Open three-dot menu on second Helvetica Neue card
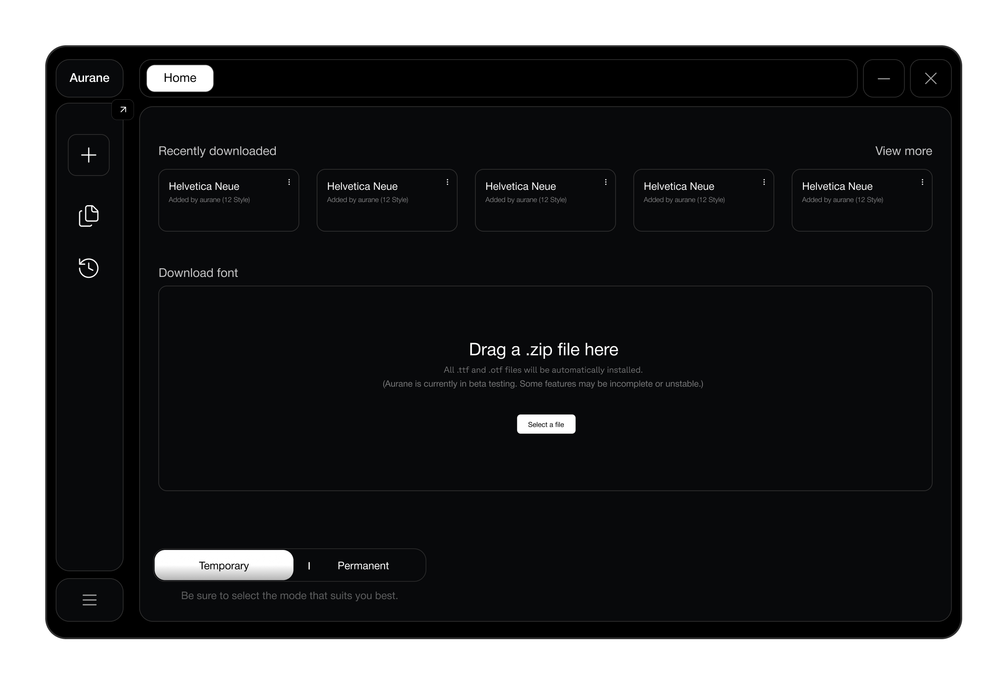The height and width of the screenshot is (684, 1007). [448, 182]
